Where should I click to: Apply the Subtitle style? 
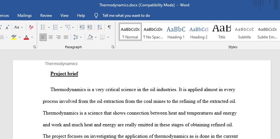point(244,32)
